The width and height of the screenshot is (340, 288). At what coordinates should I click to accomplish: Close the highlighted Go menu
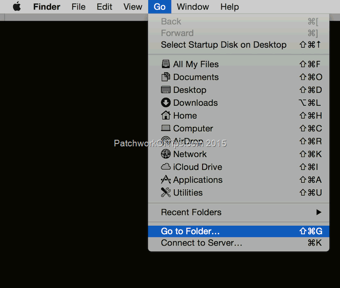point(160,7)
